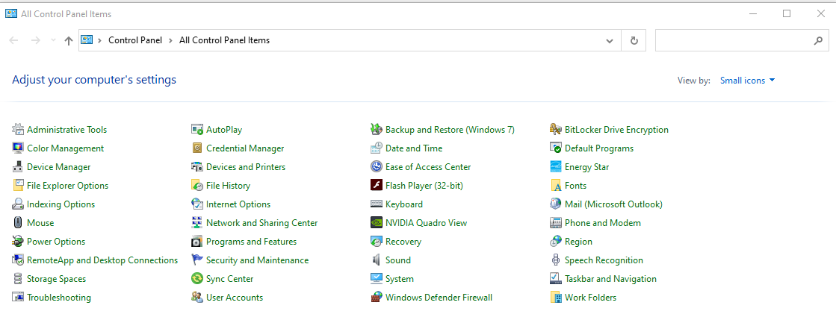Go forward using the Forward arrow

pyautogui.click(x=36, y=40)
